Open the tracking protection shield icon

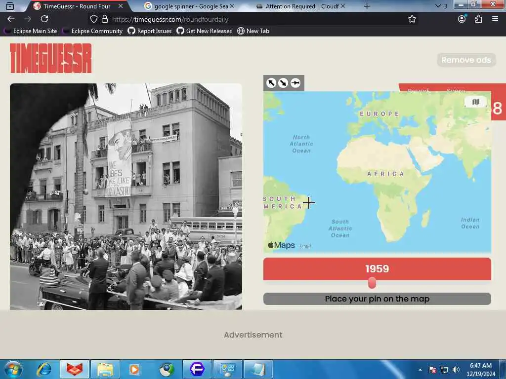pos(93,19)
